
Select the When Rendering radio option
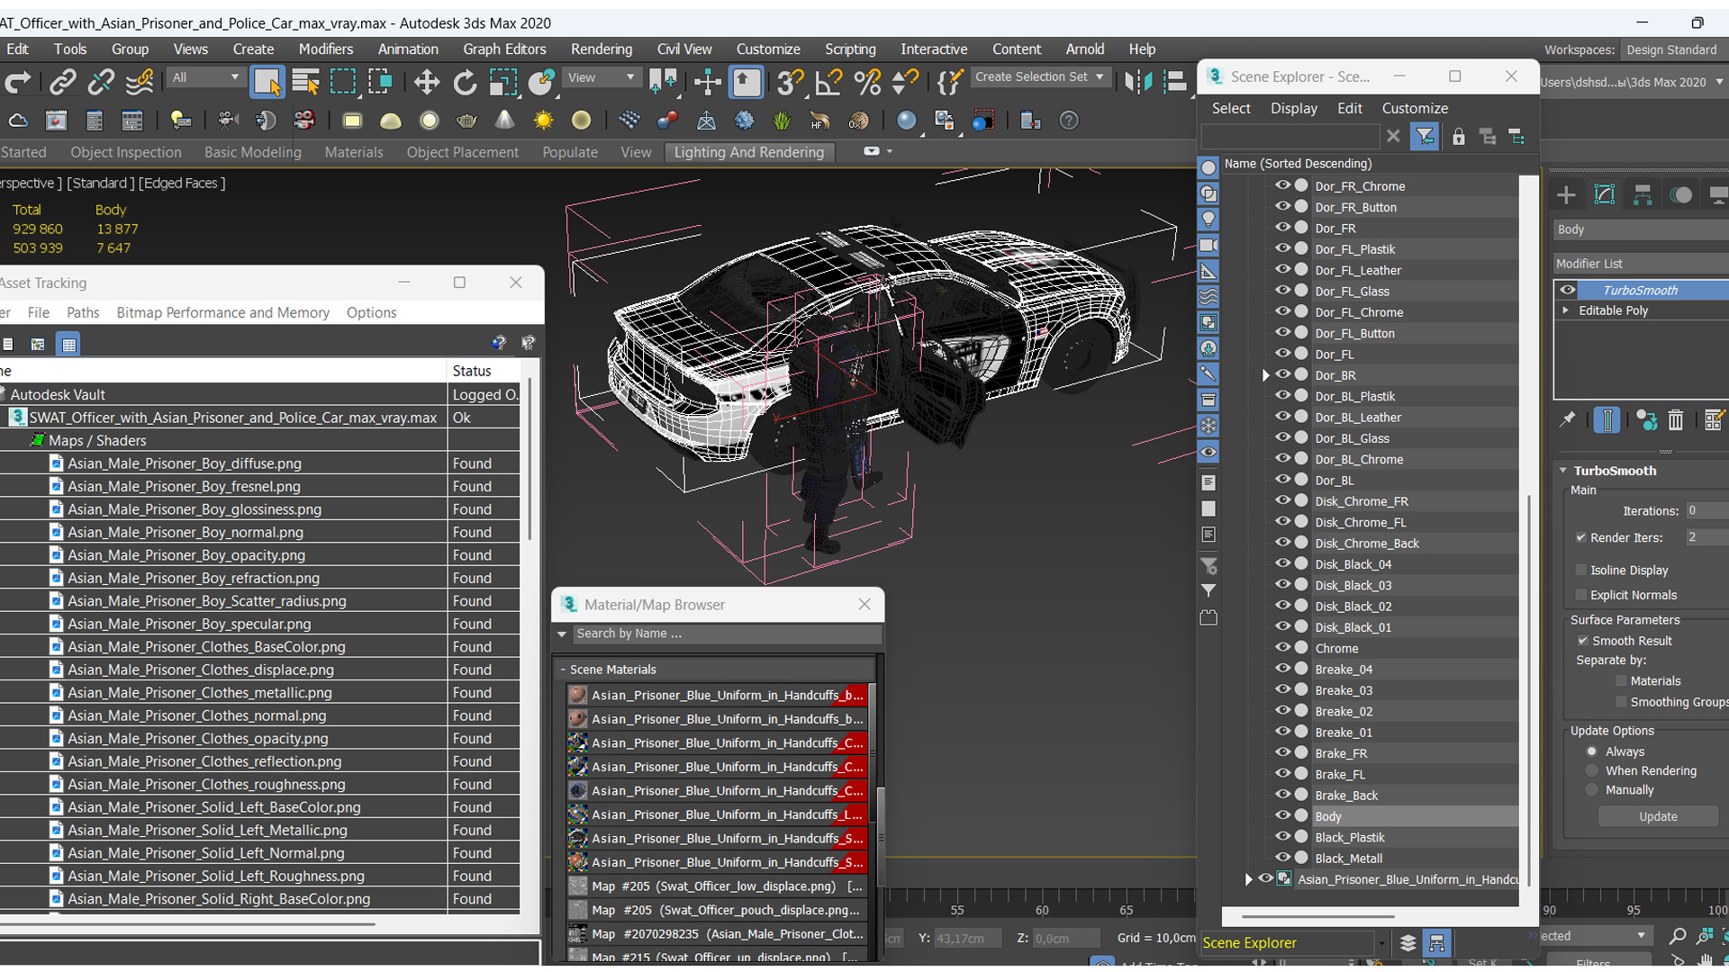(x=1592, y=770)
